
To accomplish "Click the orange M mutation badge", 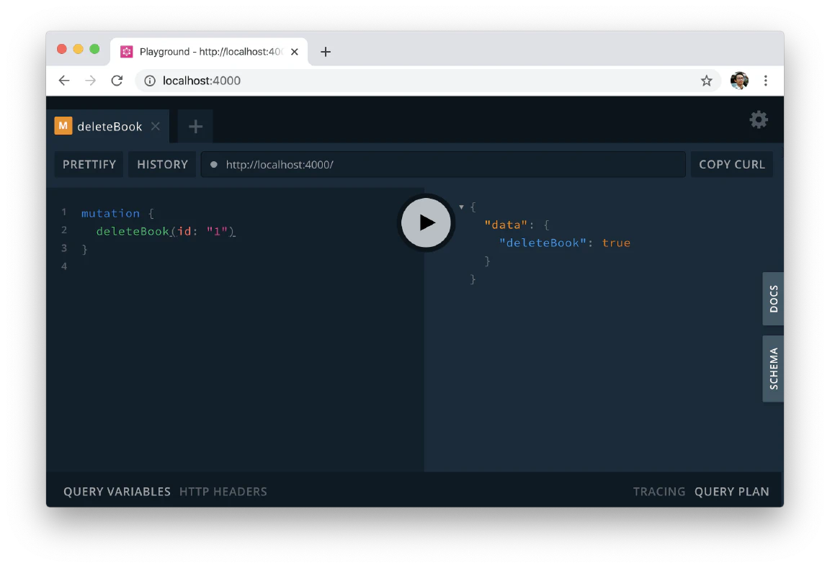I will (x=63, y=126).
